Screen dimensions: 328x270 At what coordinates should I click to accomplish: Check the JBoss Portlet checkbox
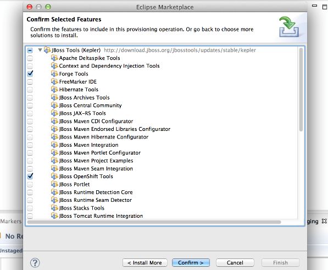30,184
